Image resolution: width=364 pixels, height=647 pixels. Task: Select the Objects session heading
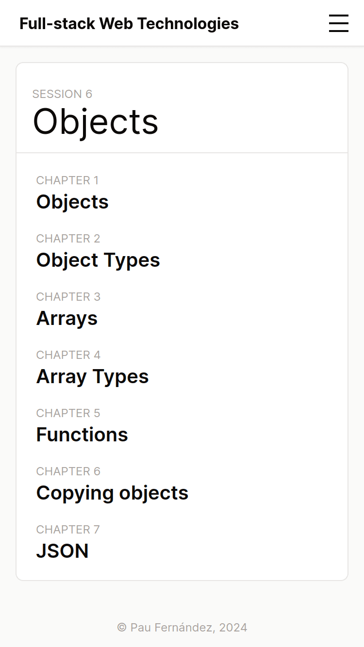coord(96,122)
